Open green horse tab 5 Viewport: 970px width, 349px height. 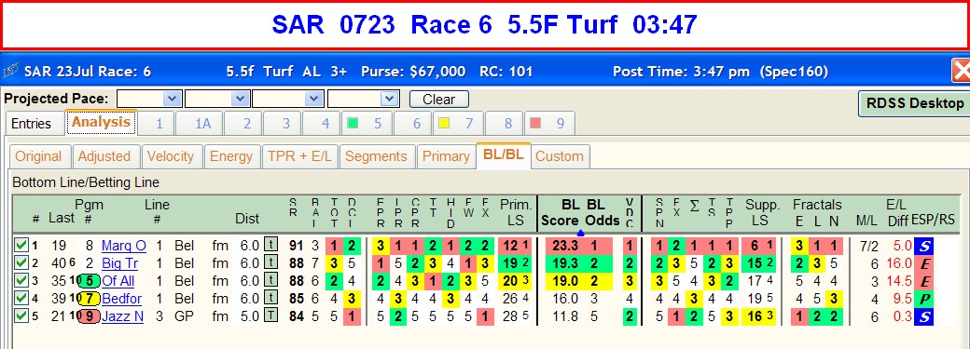pyautogui.click(x=367, y=124)
